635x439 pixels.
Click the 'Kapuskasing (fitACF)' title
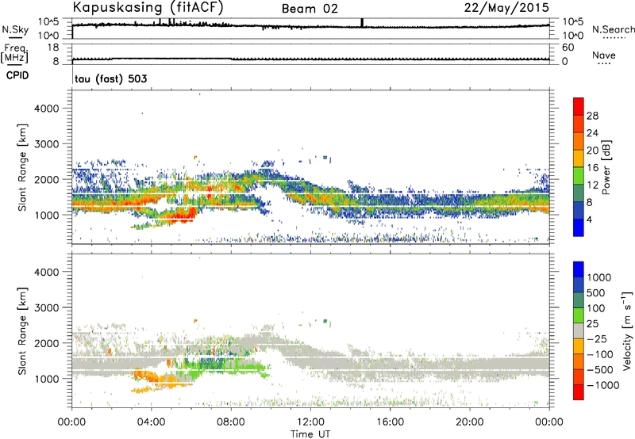click(148, 7)
